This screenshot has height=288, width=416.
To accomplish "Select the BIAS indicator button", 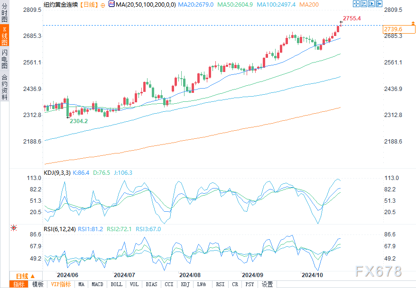I will (x=152, y=284).
